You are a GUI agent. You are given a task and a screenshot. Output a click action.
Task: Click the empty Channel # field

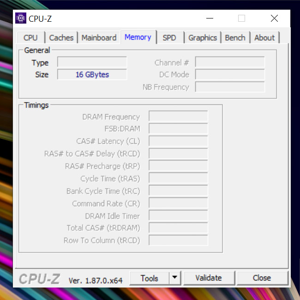click(230, 61)
